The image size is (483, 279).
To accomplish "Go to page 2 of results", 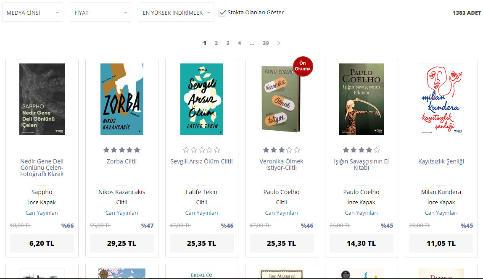I will point(216,43).
